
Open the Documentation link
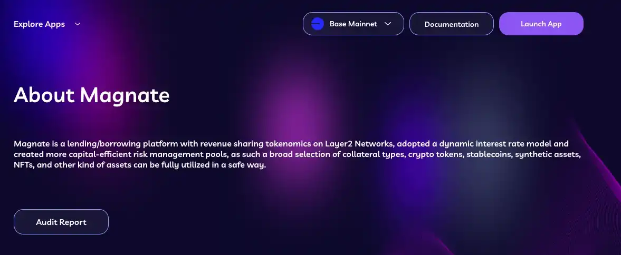(x=452, y=24)
